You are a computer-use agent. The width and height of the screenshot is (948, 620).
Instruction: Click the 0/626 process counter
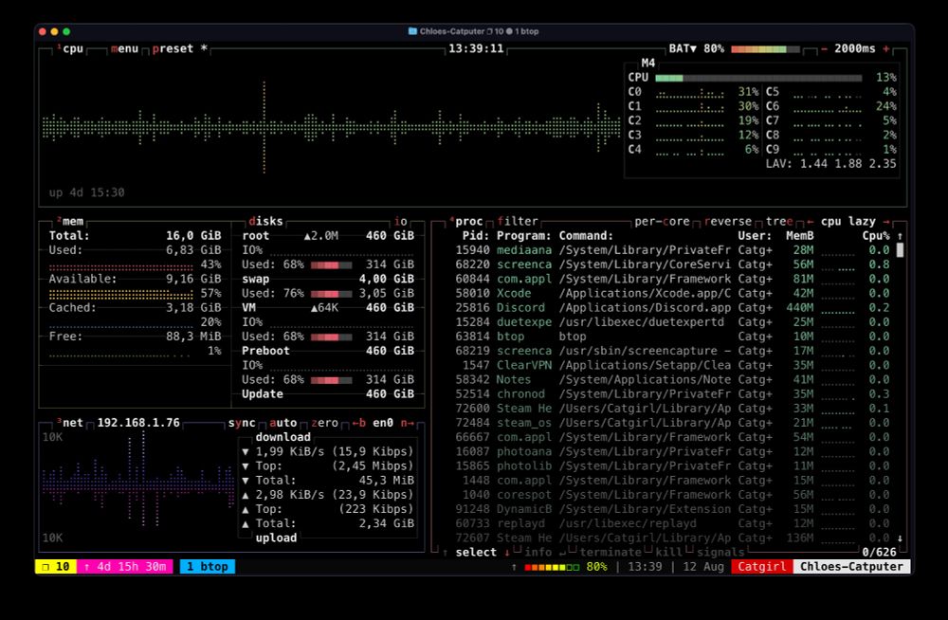pos(879,553)
